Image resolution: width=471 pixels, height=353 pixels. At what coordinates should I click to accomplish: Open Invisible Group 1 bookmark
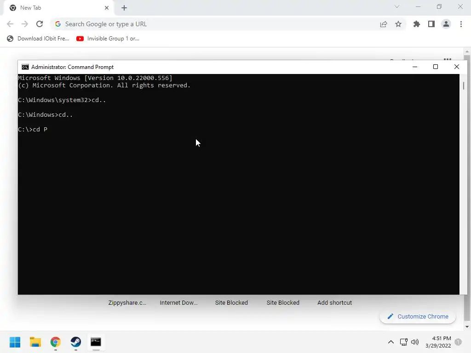(x=108, y=39)
